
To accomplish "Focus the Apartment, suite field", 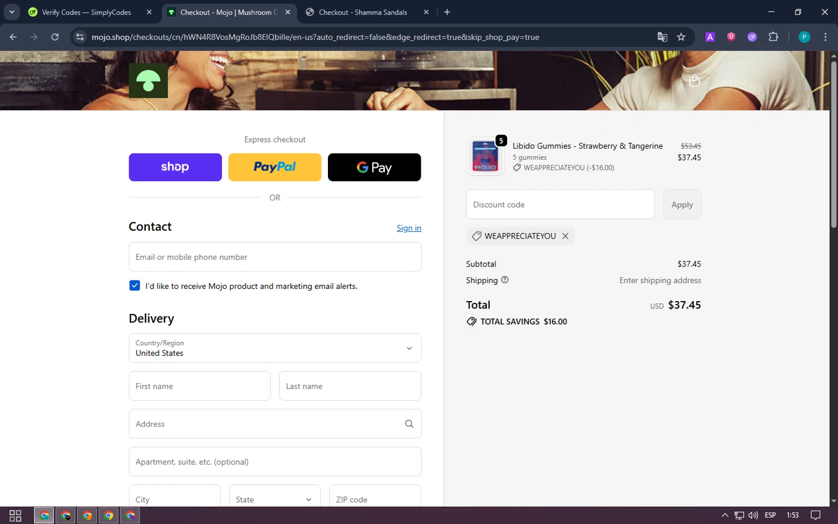I will click(275, 462).
